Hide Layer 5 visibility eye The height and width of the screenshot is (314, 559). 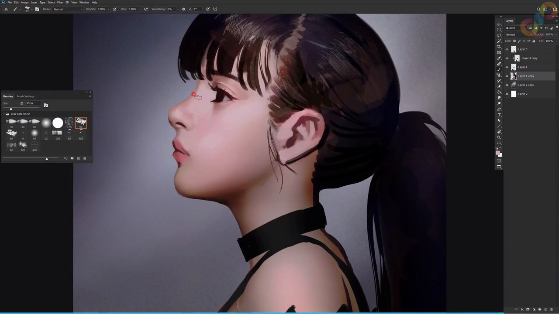507,49
